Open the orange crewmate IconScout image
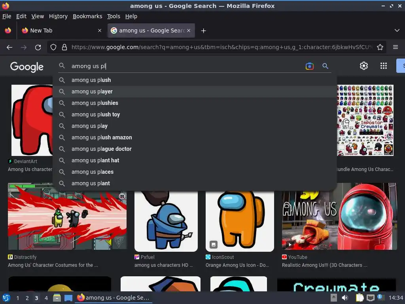This screenshot has width=405, height=304. coord(240,221)
